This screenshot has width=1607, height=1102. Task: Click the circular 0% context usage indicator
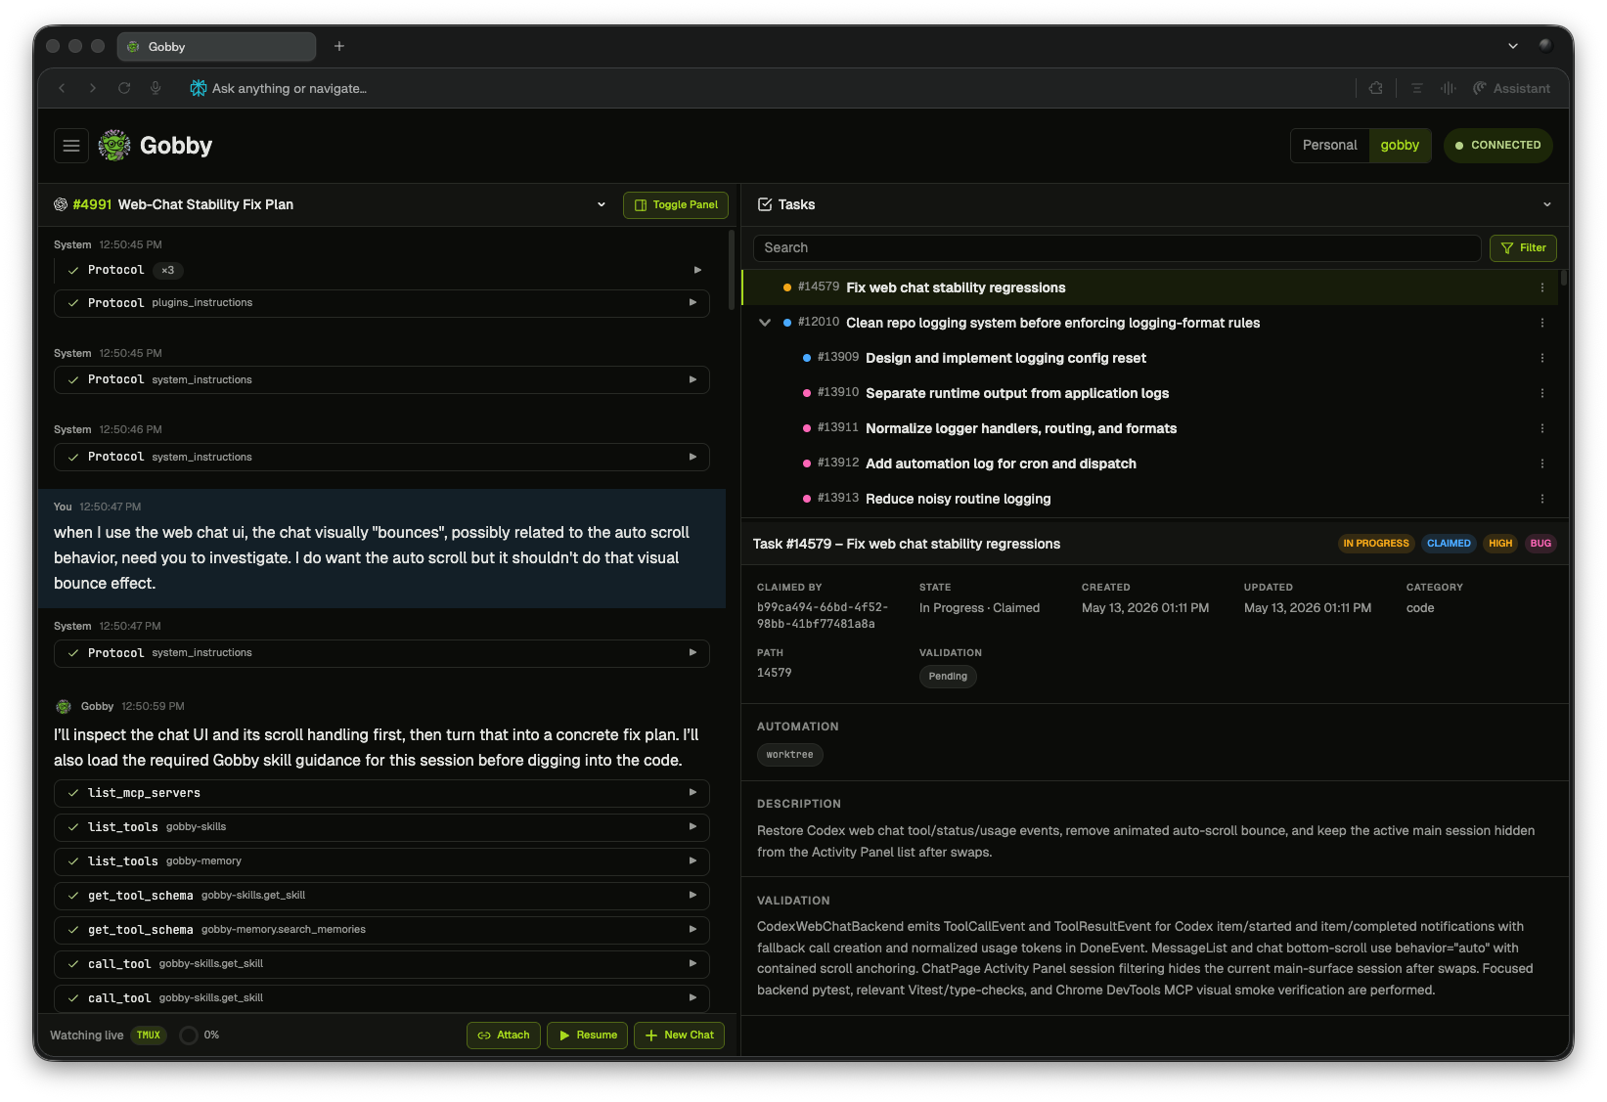click(x=189, y=1036)
